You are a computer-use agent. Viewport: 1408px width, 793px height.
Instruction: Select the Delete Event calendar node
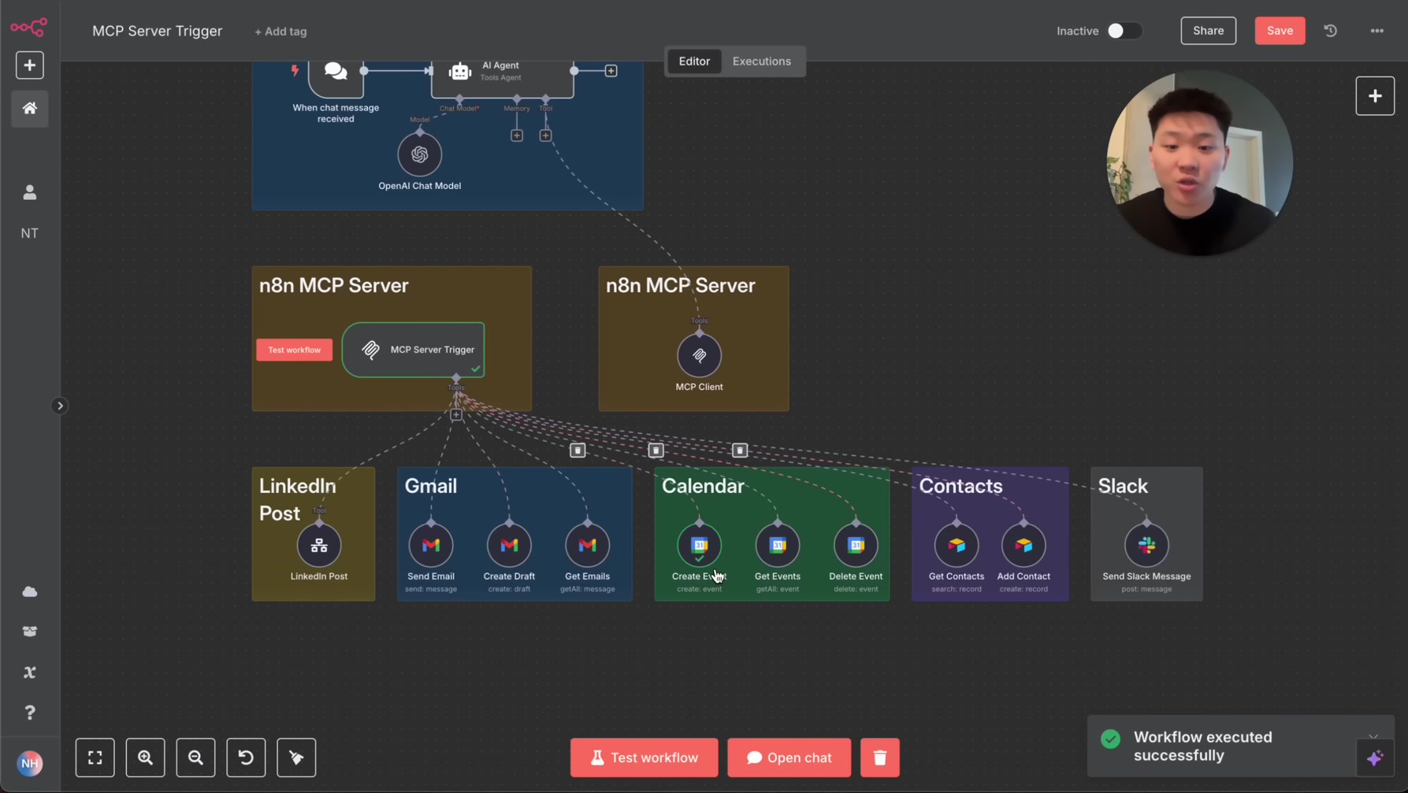[856, 545]
